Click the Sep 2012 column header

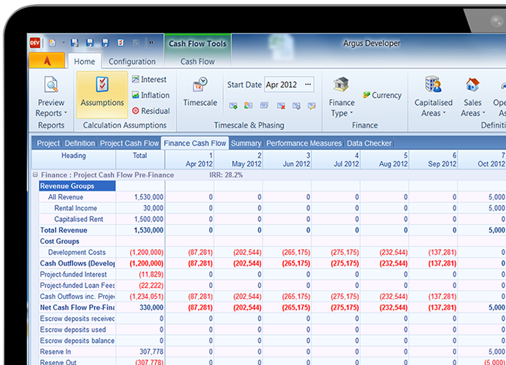pyautogui.click(x=433, y=159)
